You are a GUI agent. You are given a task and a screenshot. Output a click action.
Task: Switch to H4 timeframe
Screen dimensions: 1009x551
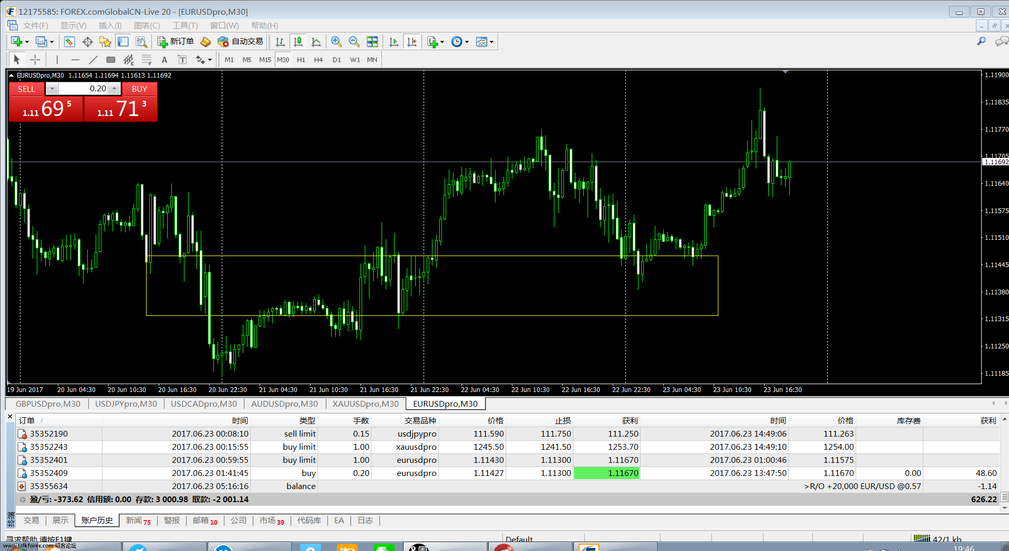pyautogui.click(x=318, y=60)
